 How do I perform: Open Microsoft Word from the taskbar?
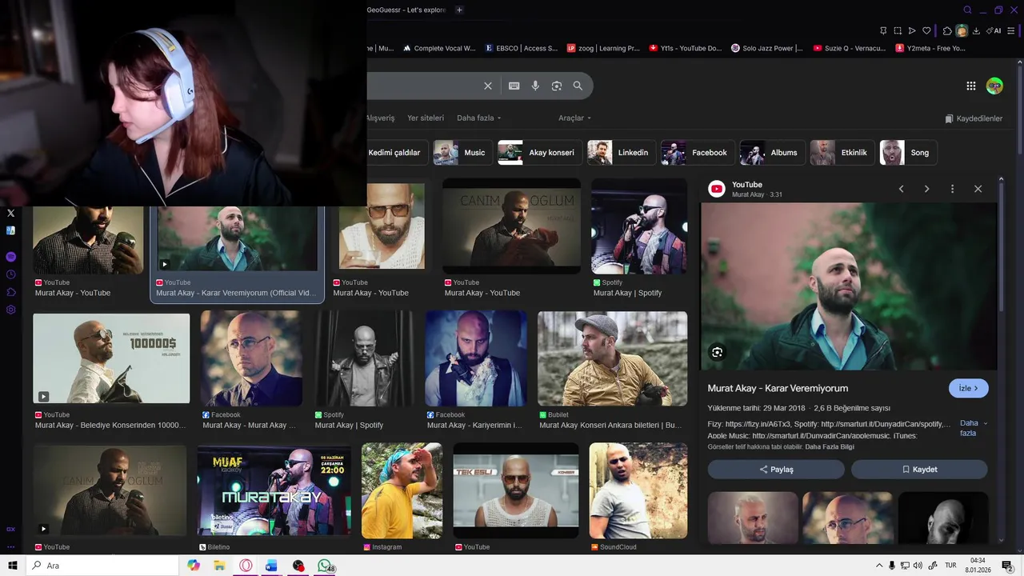(271, 566)
